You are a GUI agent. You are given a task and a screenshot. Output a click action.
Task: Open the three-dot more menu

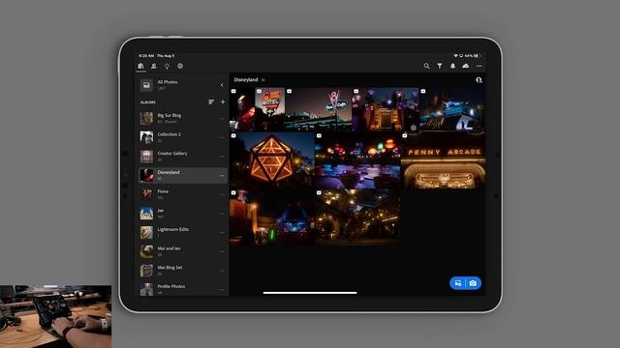coord(480,66)
